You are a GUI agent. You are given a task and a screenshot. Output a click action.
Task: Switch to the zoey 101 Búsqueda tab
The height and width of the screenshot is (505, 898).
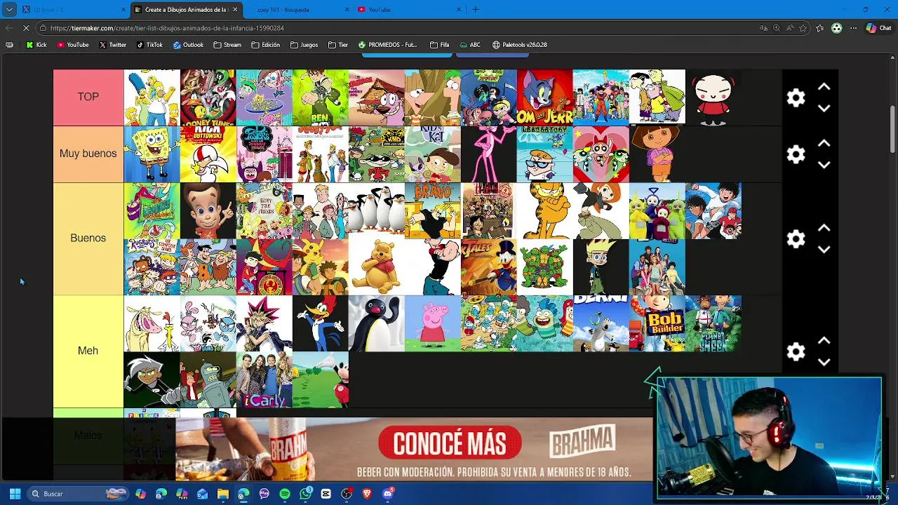pos(298,9)
